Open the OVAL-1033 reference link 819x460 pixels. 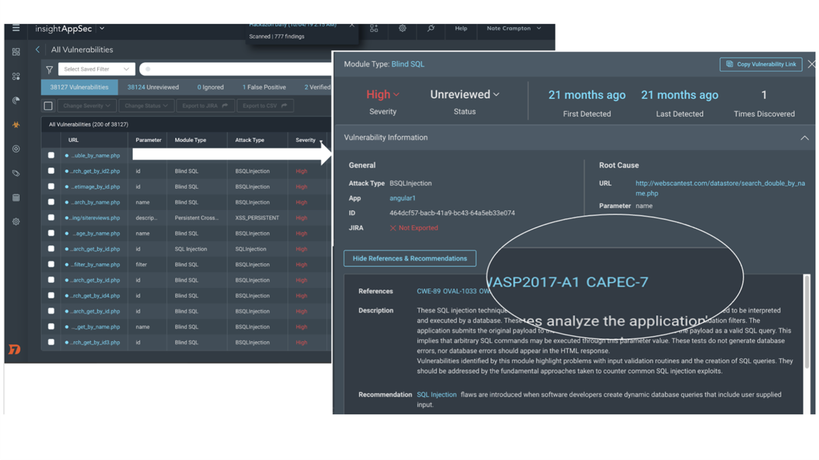tap(460, 291)
